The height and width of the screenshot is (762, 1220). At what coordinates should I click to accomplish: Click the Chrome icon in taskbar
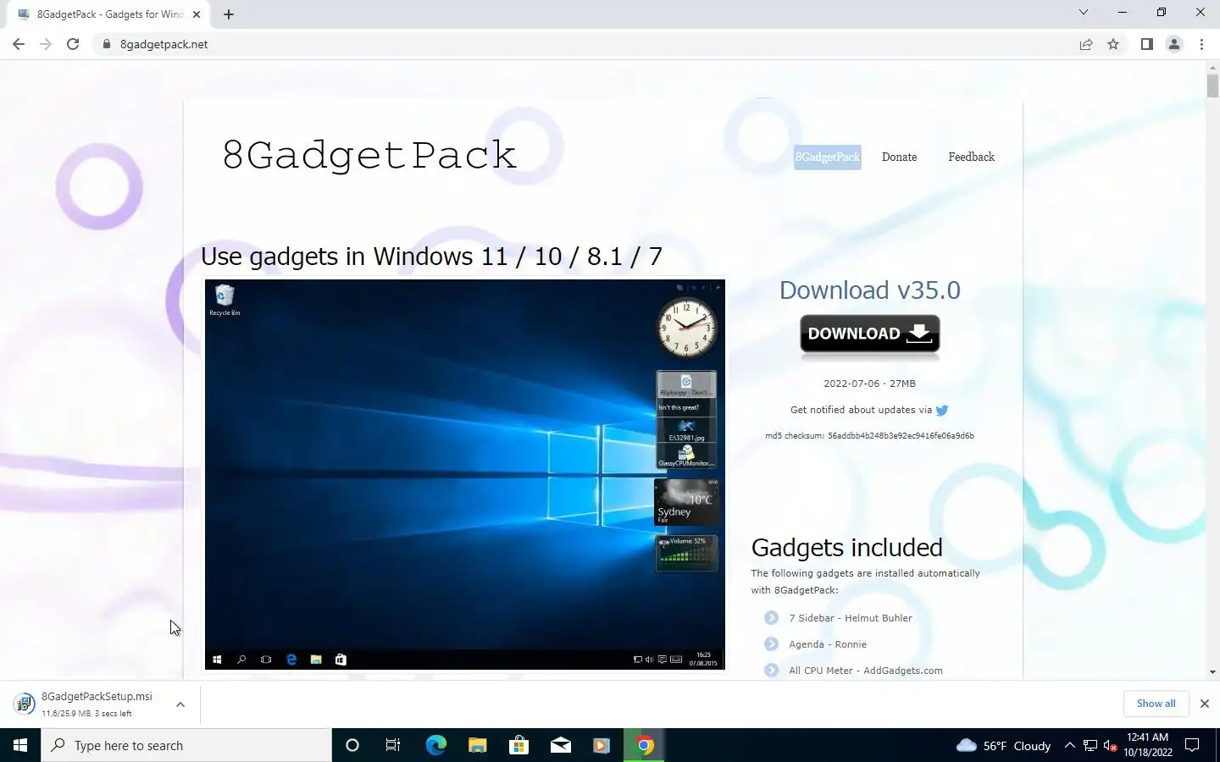coord(644,745)
